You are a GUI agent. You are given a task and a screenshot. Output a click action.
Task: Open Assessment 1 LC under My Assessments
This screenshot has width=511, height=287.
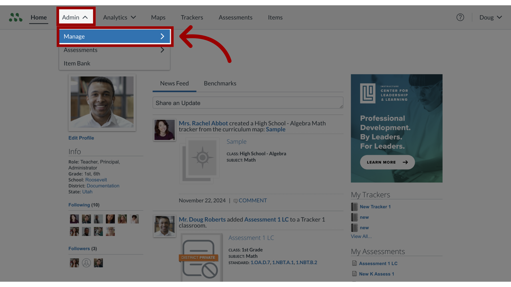tap(378, 264)
